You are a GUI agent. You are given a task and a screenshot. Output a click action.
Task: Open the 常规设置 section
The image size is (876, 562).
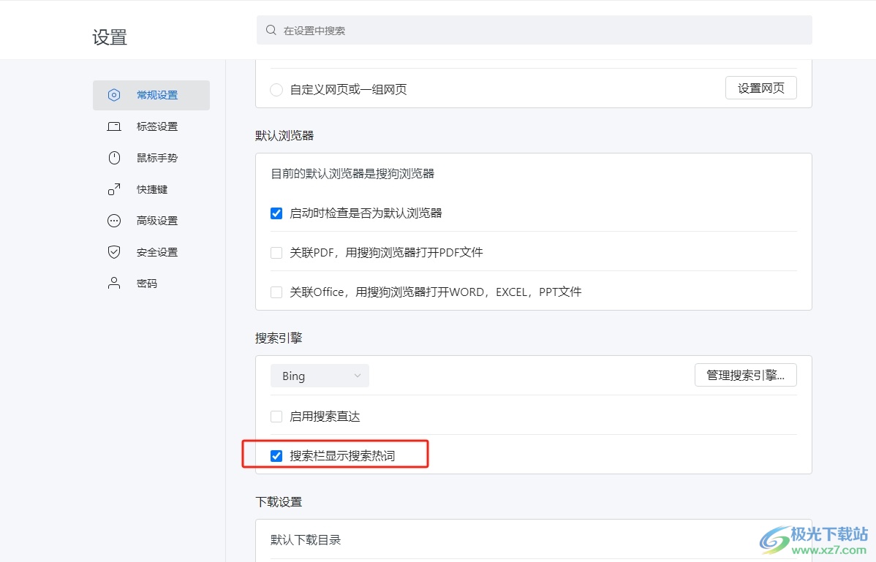click(151, 95)
